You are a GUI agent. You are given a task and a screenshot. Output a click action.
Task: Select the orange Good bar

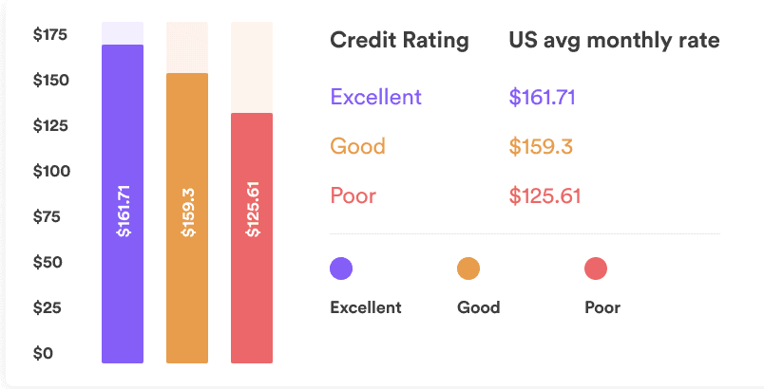click(x=187, y=217)
